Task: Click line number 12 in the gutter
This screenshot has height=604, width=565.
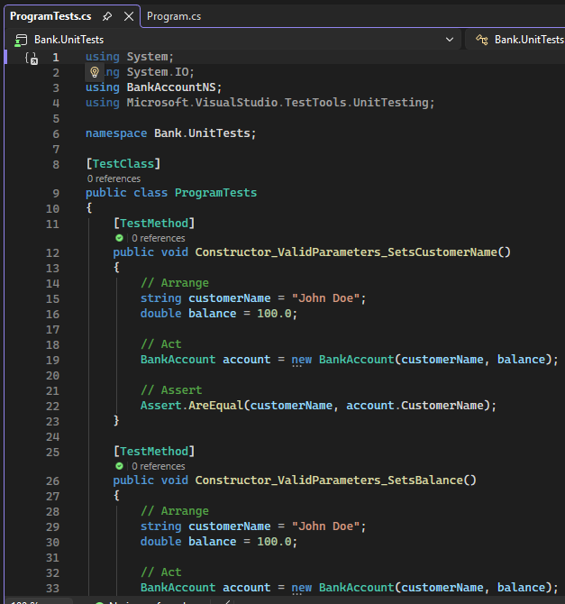Action: click(53, 252)
